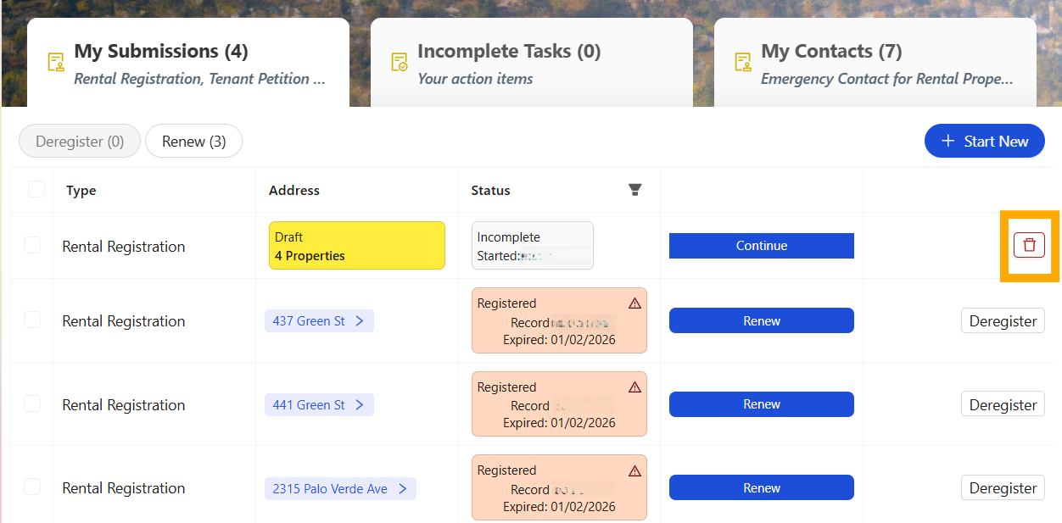Switch to the Incomplete Tasks (0) tab
1062x523 pixels.
pos(532,63)
